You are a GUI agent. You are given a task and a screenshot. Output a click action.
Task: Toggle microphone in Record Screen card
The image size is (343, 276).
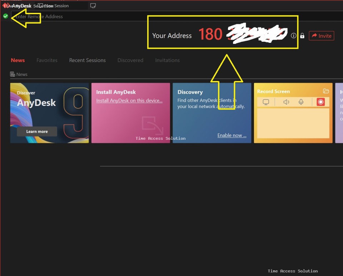point(301,102)
